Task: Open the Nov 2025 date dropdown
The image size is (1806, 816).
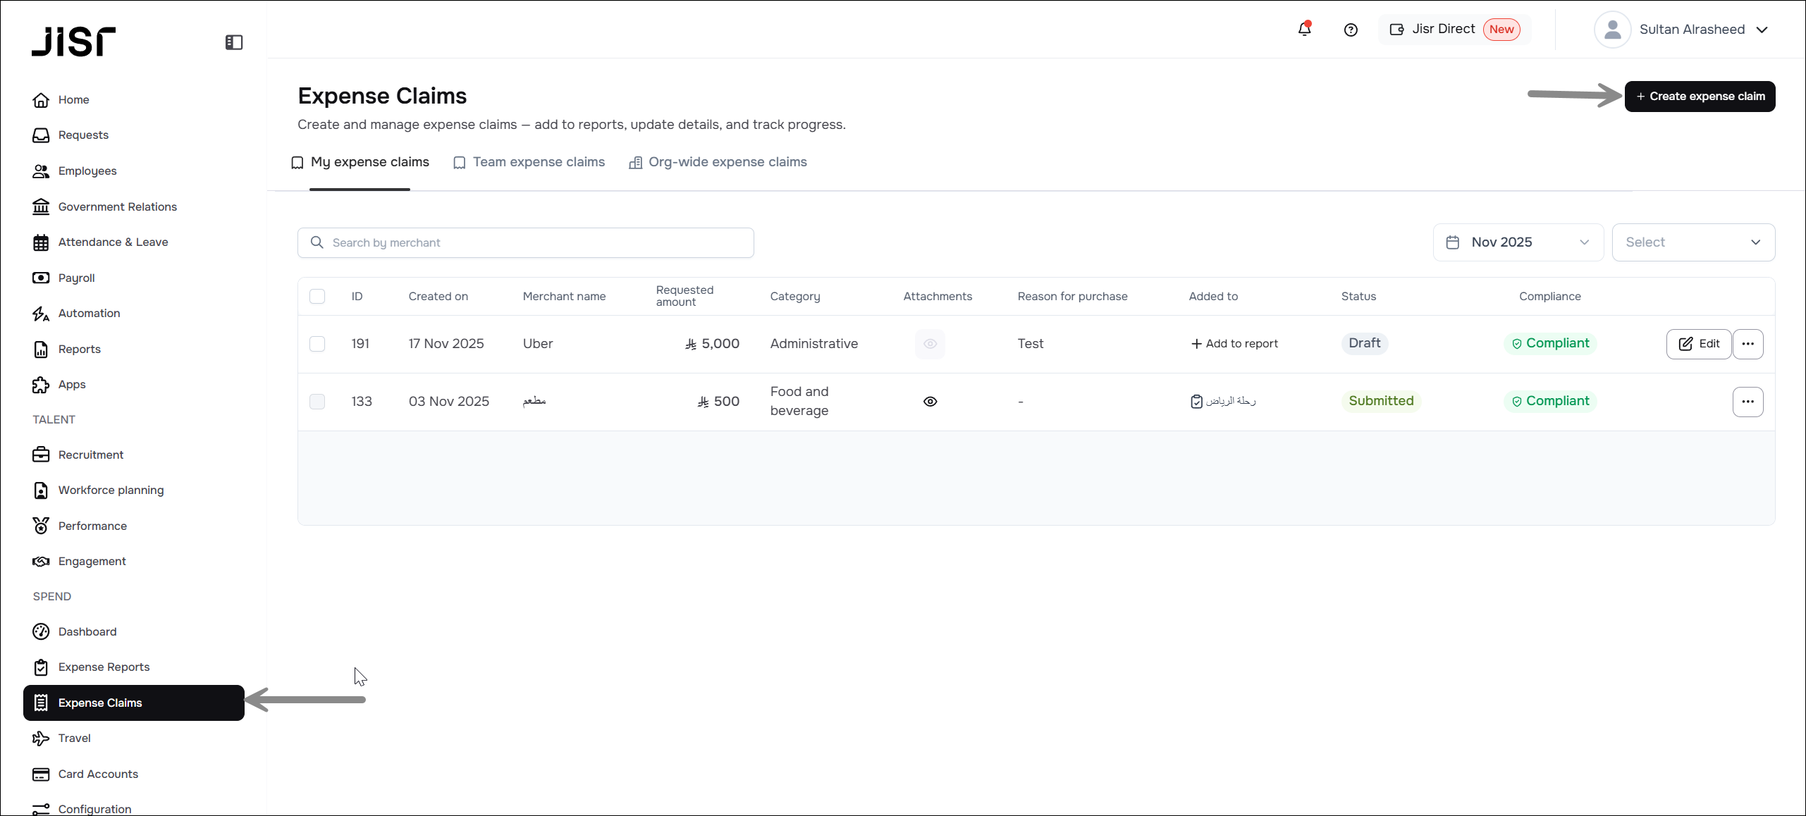Action: (x=1518, y=242)
